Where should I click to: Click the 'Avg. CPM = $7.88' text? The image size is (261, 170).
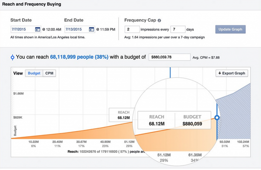coord(206,58)
